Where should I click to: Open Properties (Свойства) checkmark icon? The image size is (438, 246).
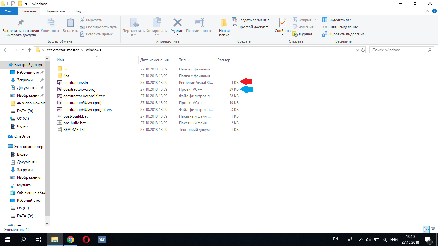(282, 23)
